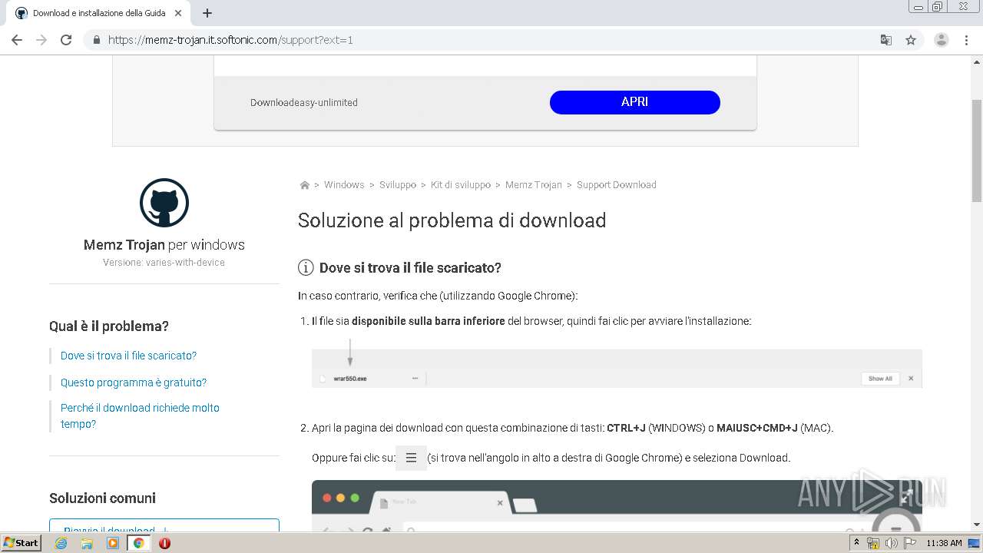Launch Internet Explorer from the taskbar
Viewport: 983px width, 553px height.
[x=61, y=543]
